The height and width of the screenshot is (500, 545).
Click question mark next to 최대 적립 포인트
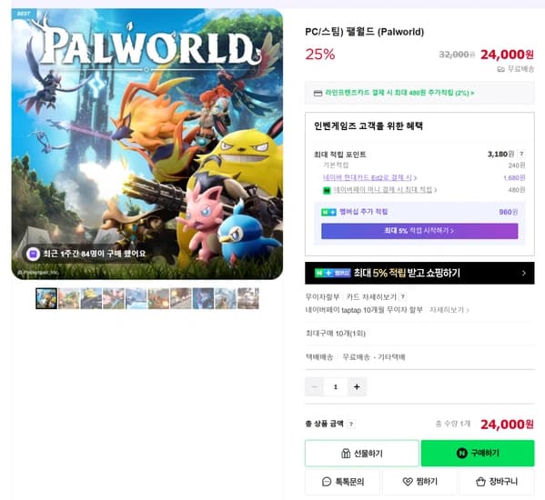pyautogui.click(x=521, y=154)
